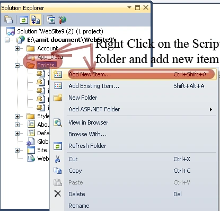Expand the Account folder node
The height and width of the screenshot is (211, 220).
(x=17, y=48)
